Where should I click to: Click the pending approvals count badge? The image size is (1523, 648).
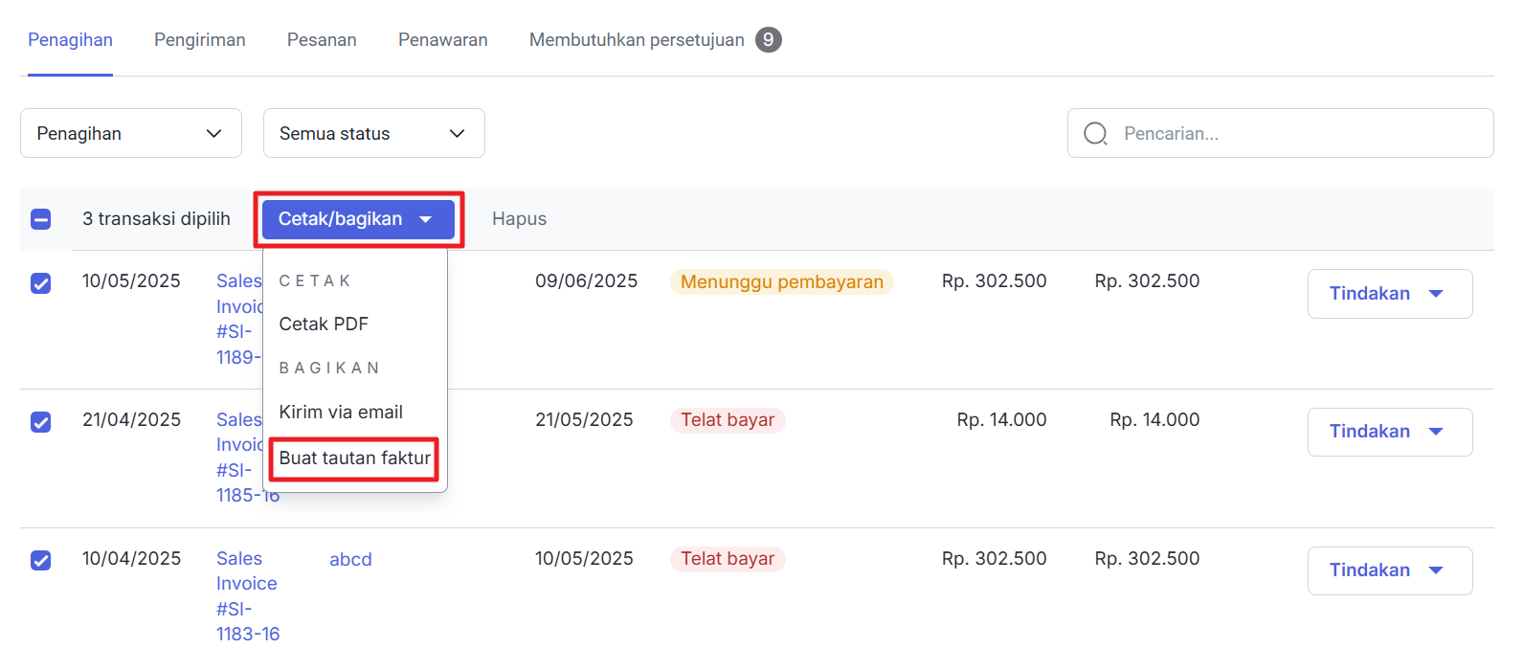click(x=768, y=40)
